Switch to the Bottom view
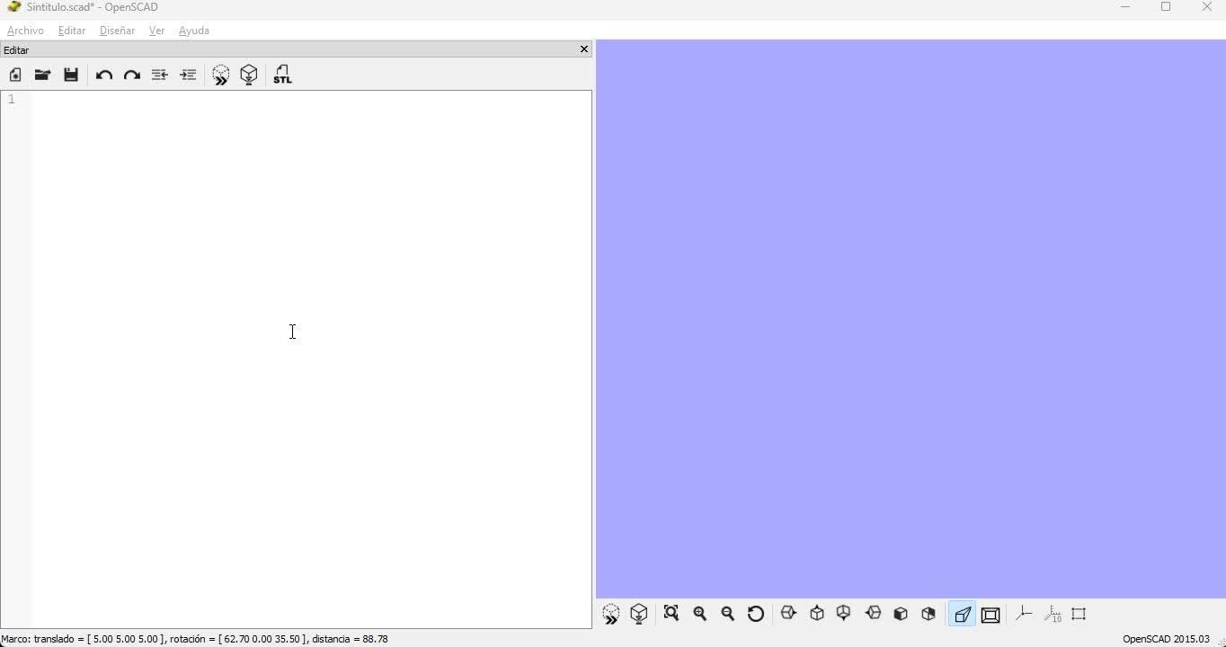This screenshot has width=1226, height=647. tap(843, 614)
